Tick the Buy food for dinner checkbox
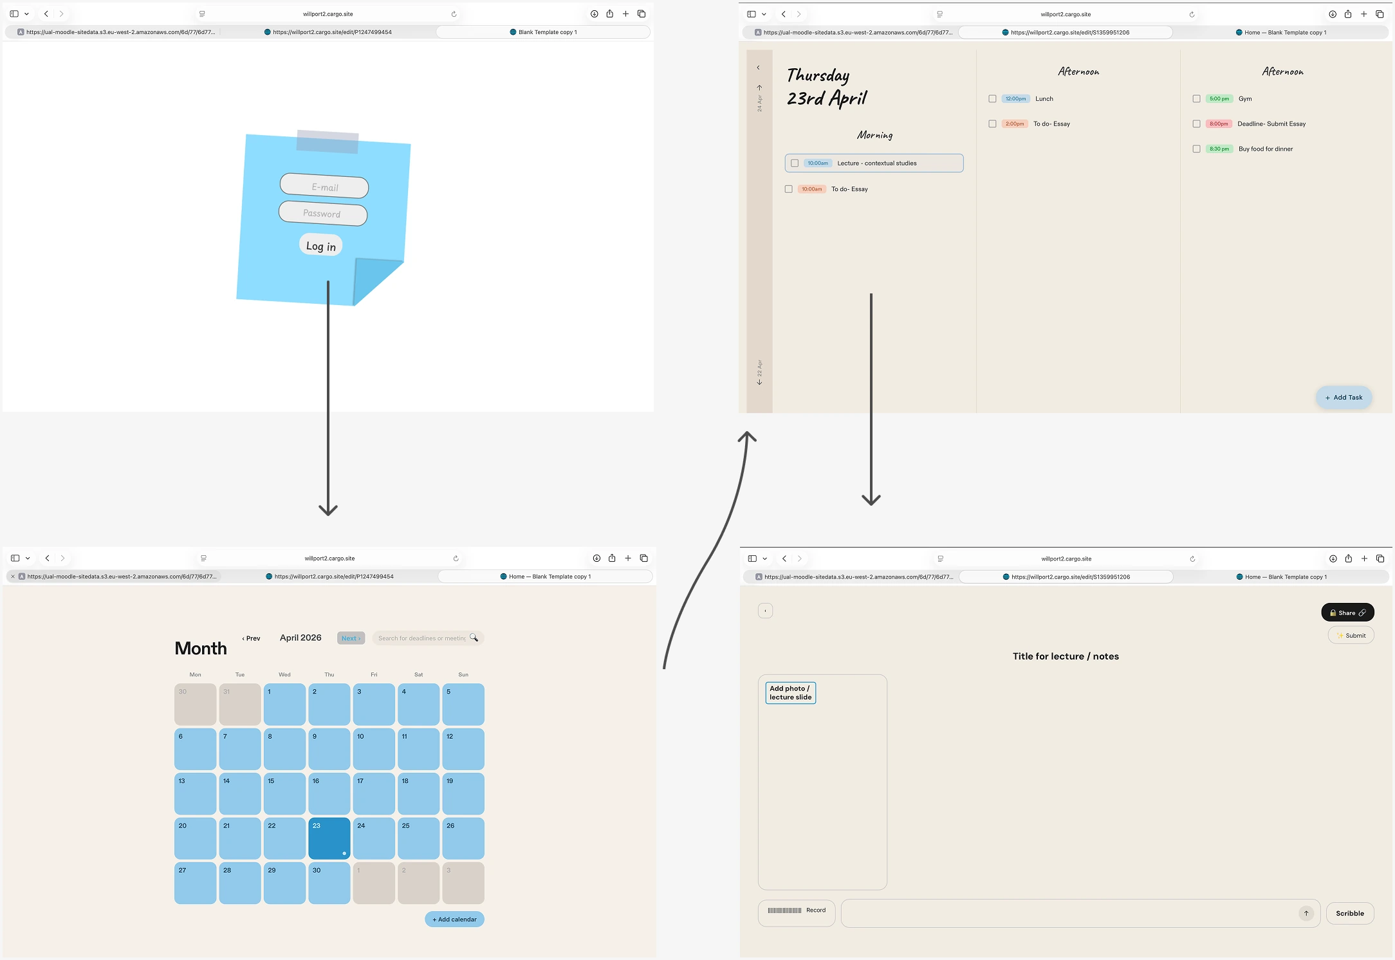The height and width of the screenshot is (960, 1395). (1196, 149)
